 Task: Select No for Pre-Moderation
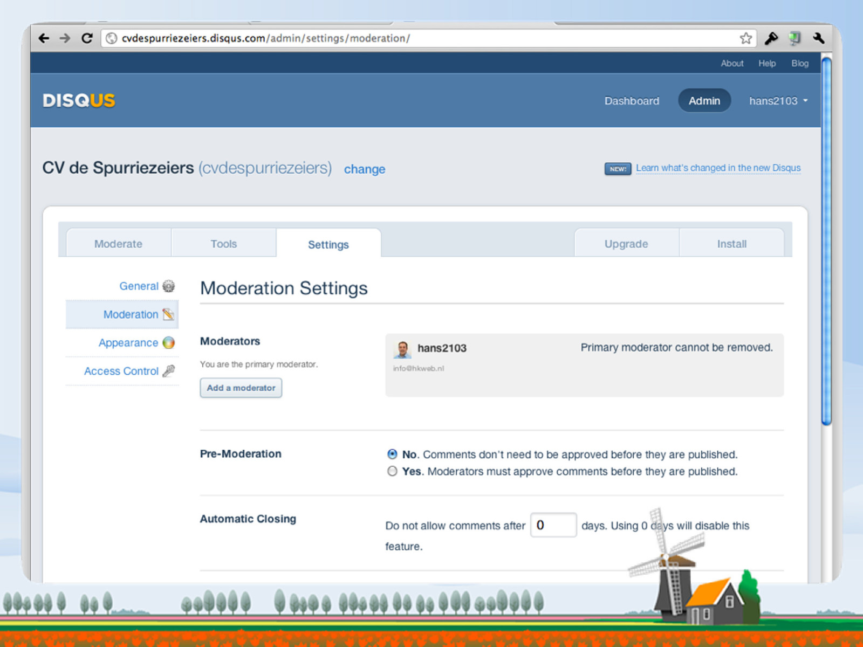pyautogui.click(x=392, y=454)
